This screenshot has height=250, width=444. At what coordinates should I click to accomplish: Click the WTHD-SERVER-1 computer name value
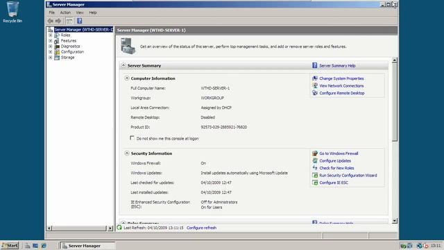[215, 88]
